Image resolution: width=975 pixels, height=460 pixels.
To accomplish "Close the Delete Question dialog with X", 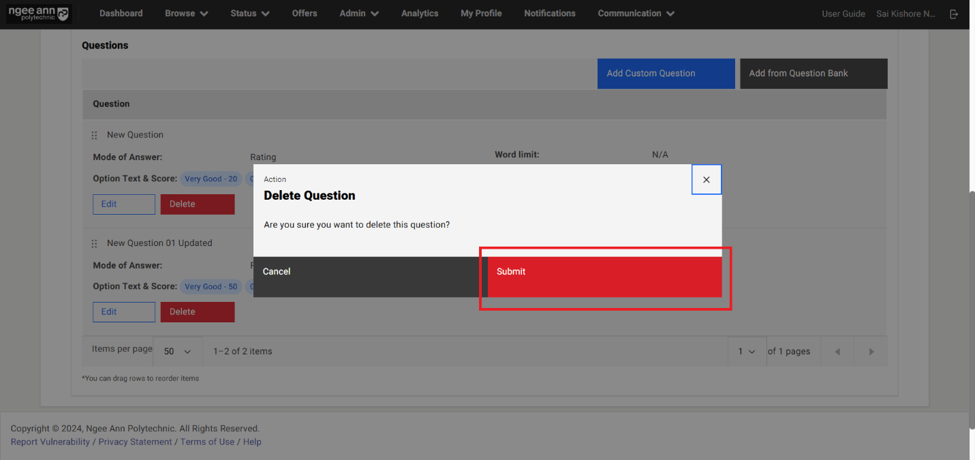I will pos(706,180).
